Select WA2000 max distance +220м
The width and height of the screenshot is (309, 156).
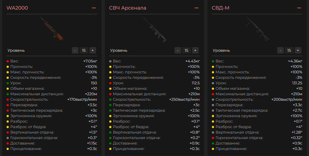(x=91, y=94)
